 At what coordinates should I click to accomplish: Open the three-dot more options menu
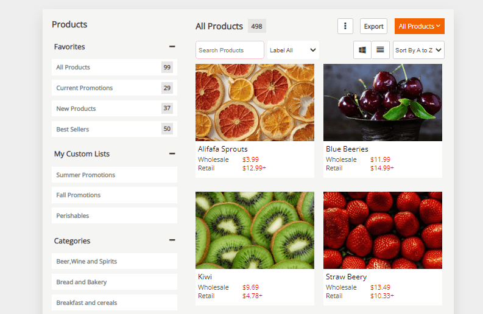click(x=345, y=26)
